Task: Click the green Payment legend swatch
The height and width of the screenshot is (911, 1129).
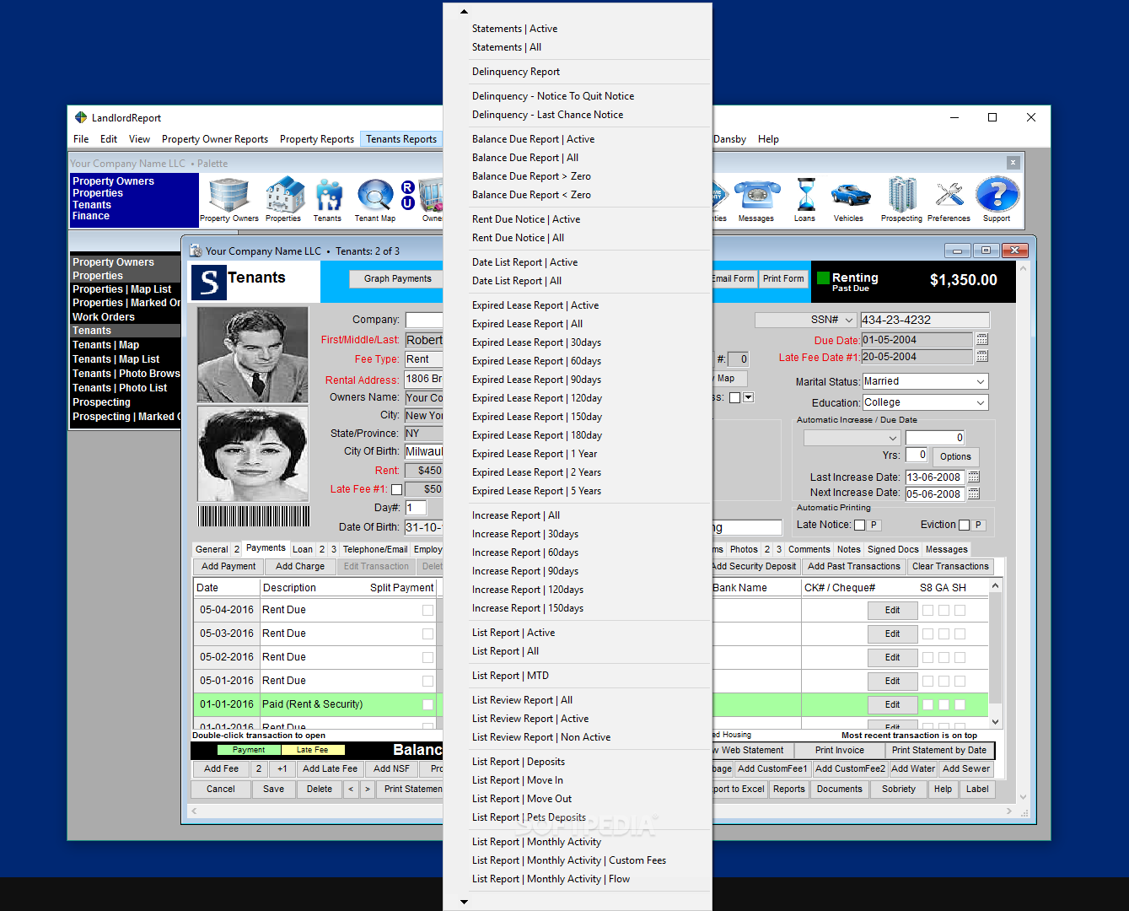Action: 249,750
